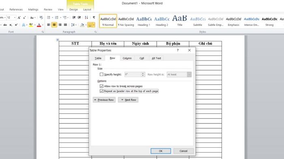Click the Increase Indent icon
This screenshot has width=284, height=159.
[79, 17]
